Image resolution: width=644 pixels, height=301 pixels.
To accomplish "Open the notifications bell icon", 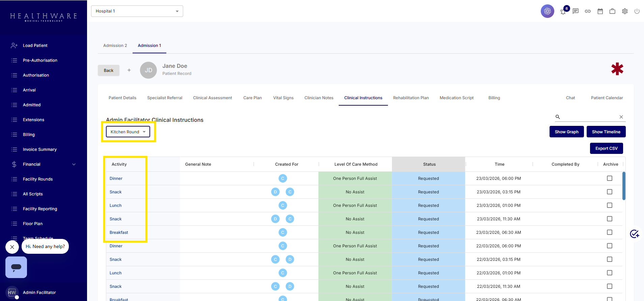I will [563, 11].
